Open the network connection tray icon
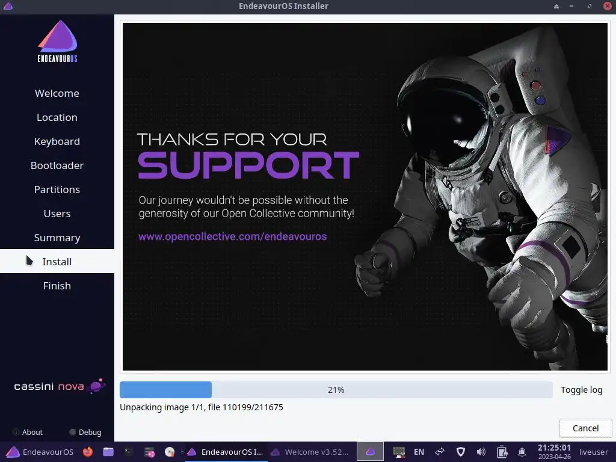 click(x=440, y=452)
